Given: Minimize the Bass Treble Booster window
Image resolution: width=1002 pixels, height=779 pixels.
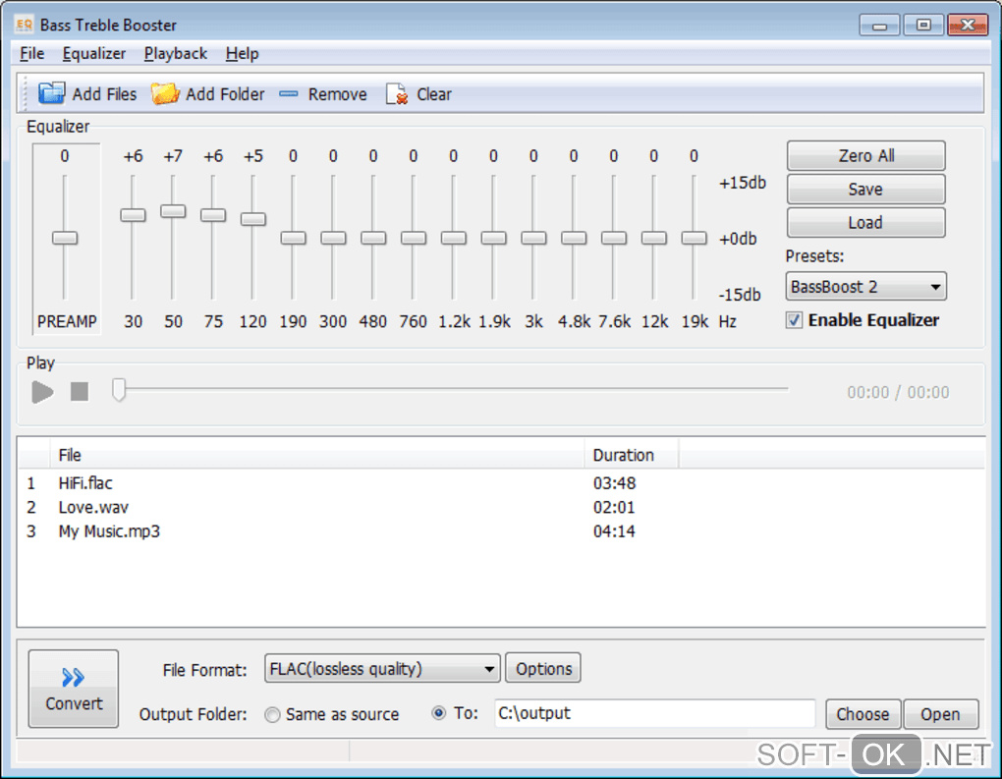Looking at the screenshot, I should tap(879, 25).
